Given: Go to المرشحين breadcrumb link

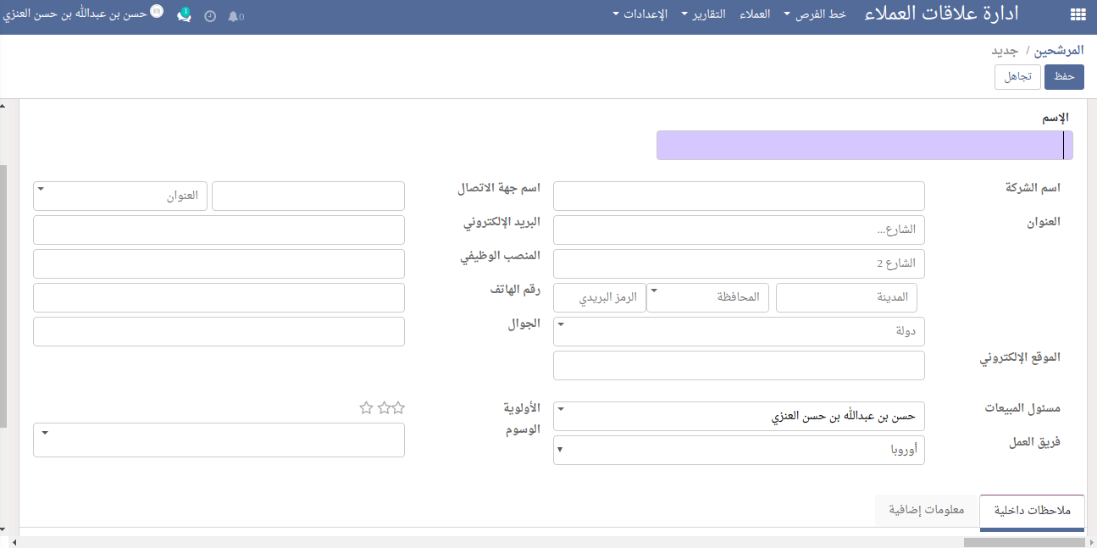Looking at the screenshot, I should [x=1061, y=51].
